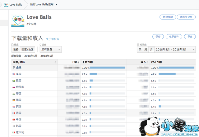Select the 设备 dimension tab

16,50
